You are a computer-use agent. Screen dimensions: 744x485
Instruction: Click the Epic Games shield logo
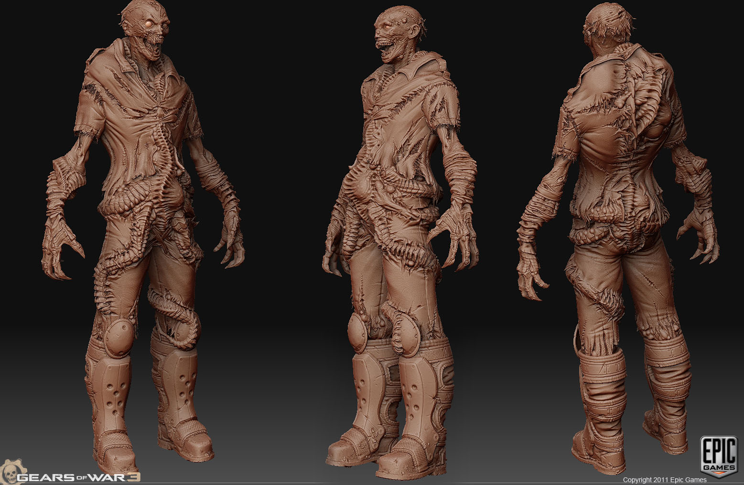[719, 457]
